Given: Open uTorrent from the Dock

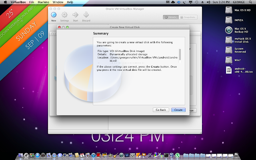Looking at the screenshot, I should point(178,155).
